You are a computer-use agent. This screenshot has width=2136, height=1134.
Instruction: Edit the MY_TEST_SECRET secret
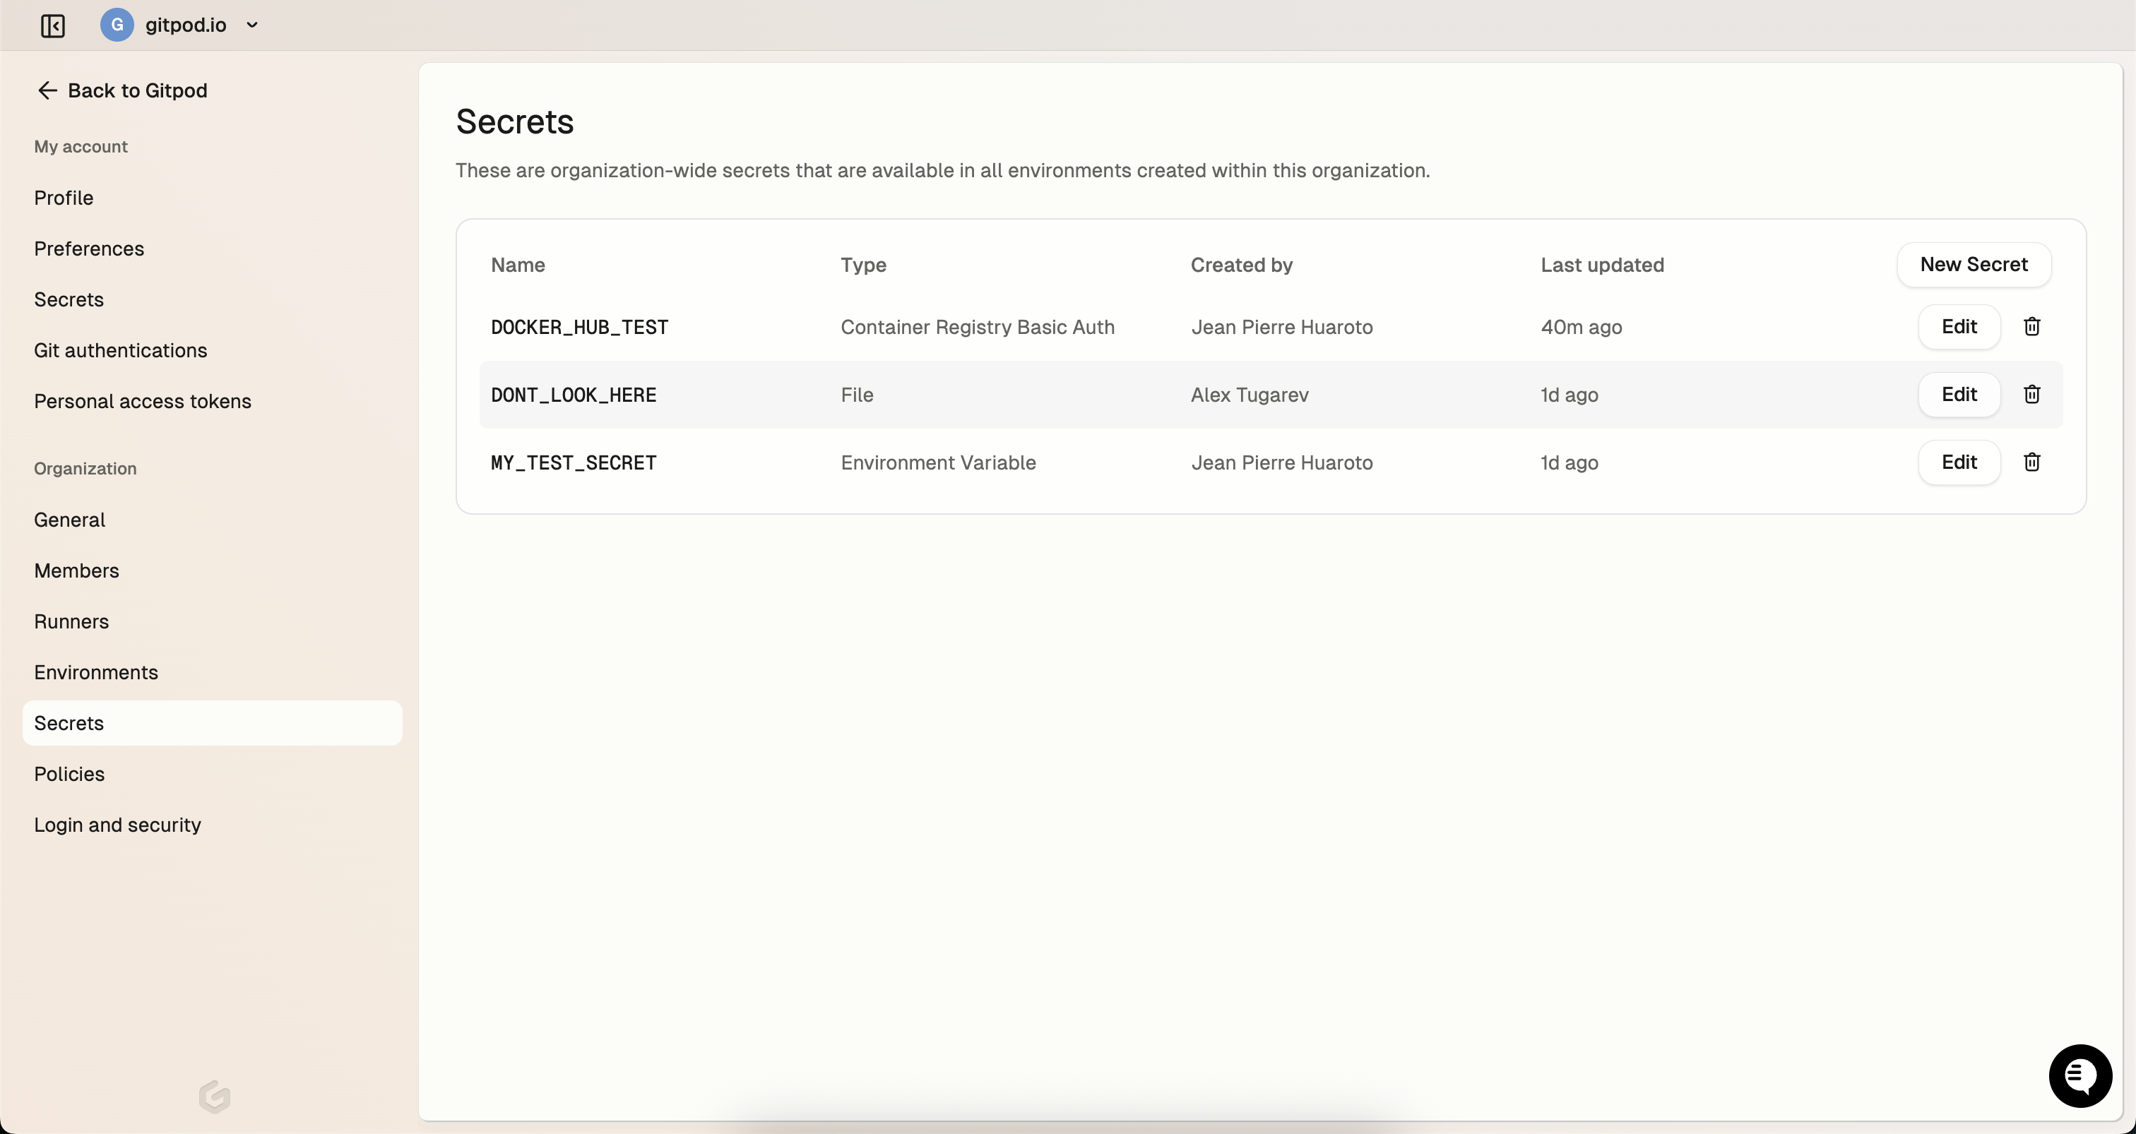[1959, 462]
